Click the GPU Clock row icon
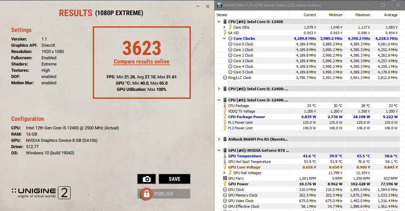The width and height of the screenshot is (405, 211). [225, 190]
